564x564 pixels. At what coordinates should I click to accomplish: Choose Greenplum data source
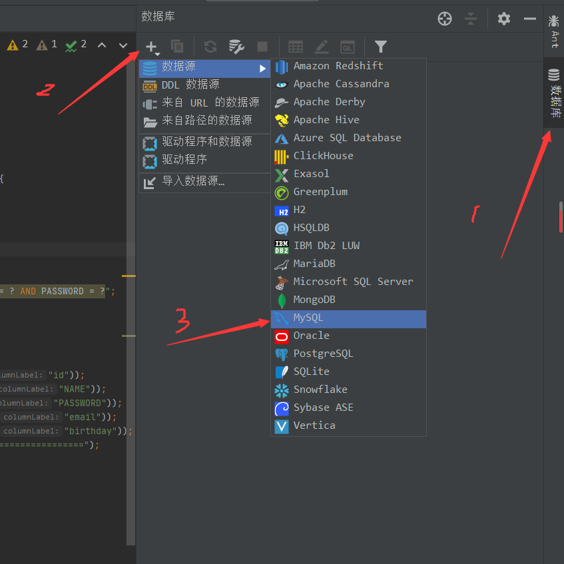pos(348,193)
